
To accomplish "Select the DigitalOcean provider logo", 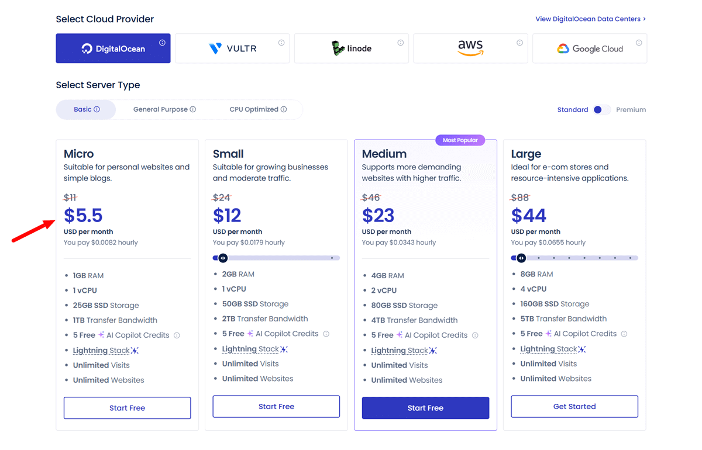I will (x=113, y=48).
